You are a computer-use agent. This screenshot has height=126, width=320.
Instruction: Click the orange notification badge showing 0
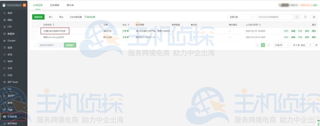click(24, 5)
